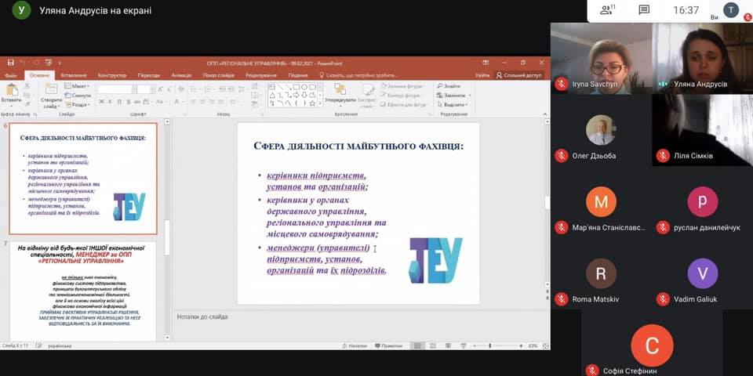Open the Select (Виділити) dropdown
753x376 pixels.
(x=453, y=104)
